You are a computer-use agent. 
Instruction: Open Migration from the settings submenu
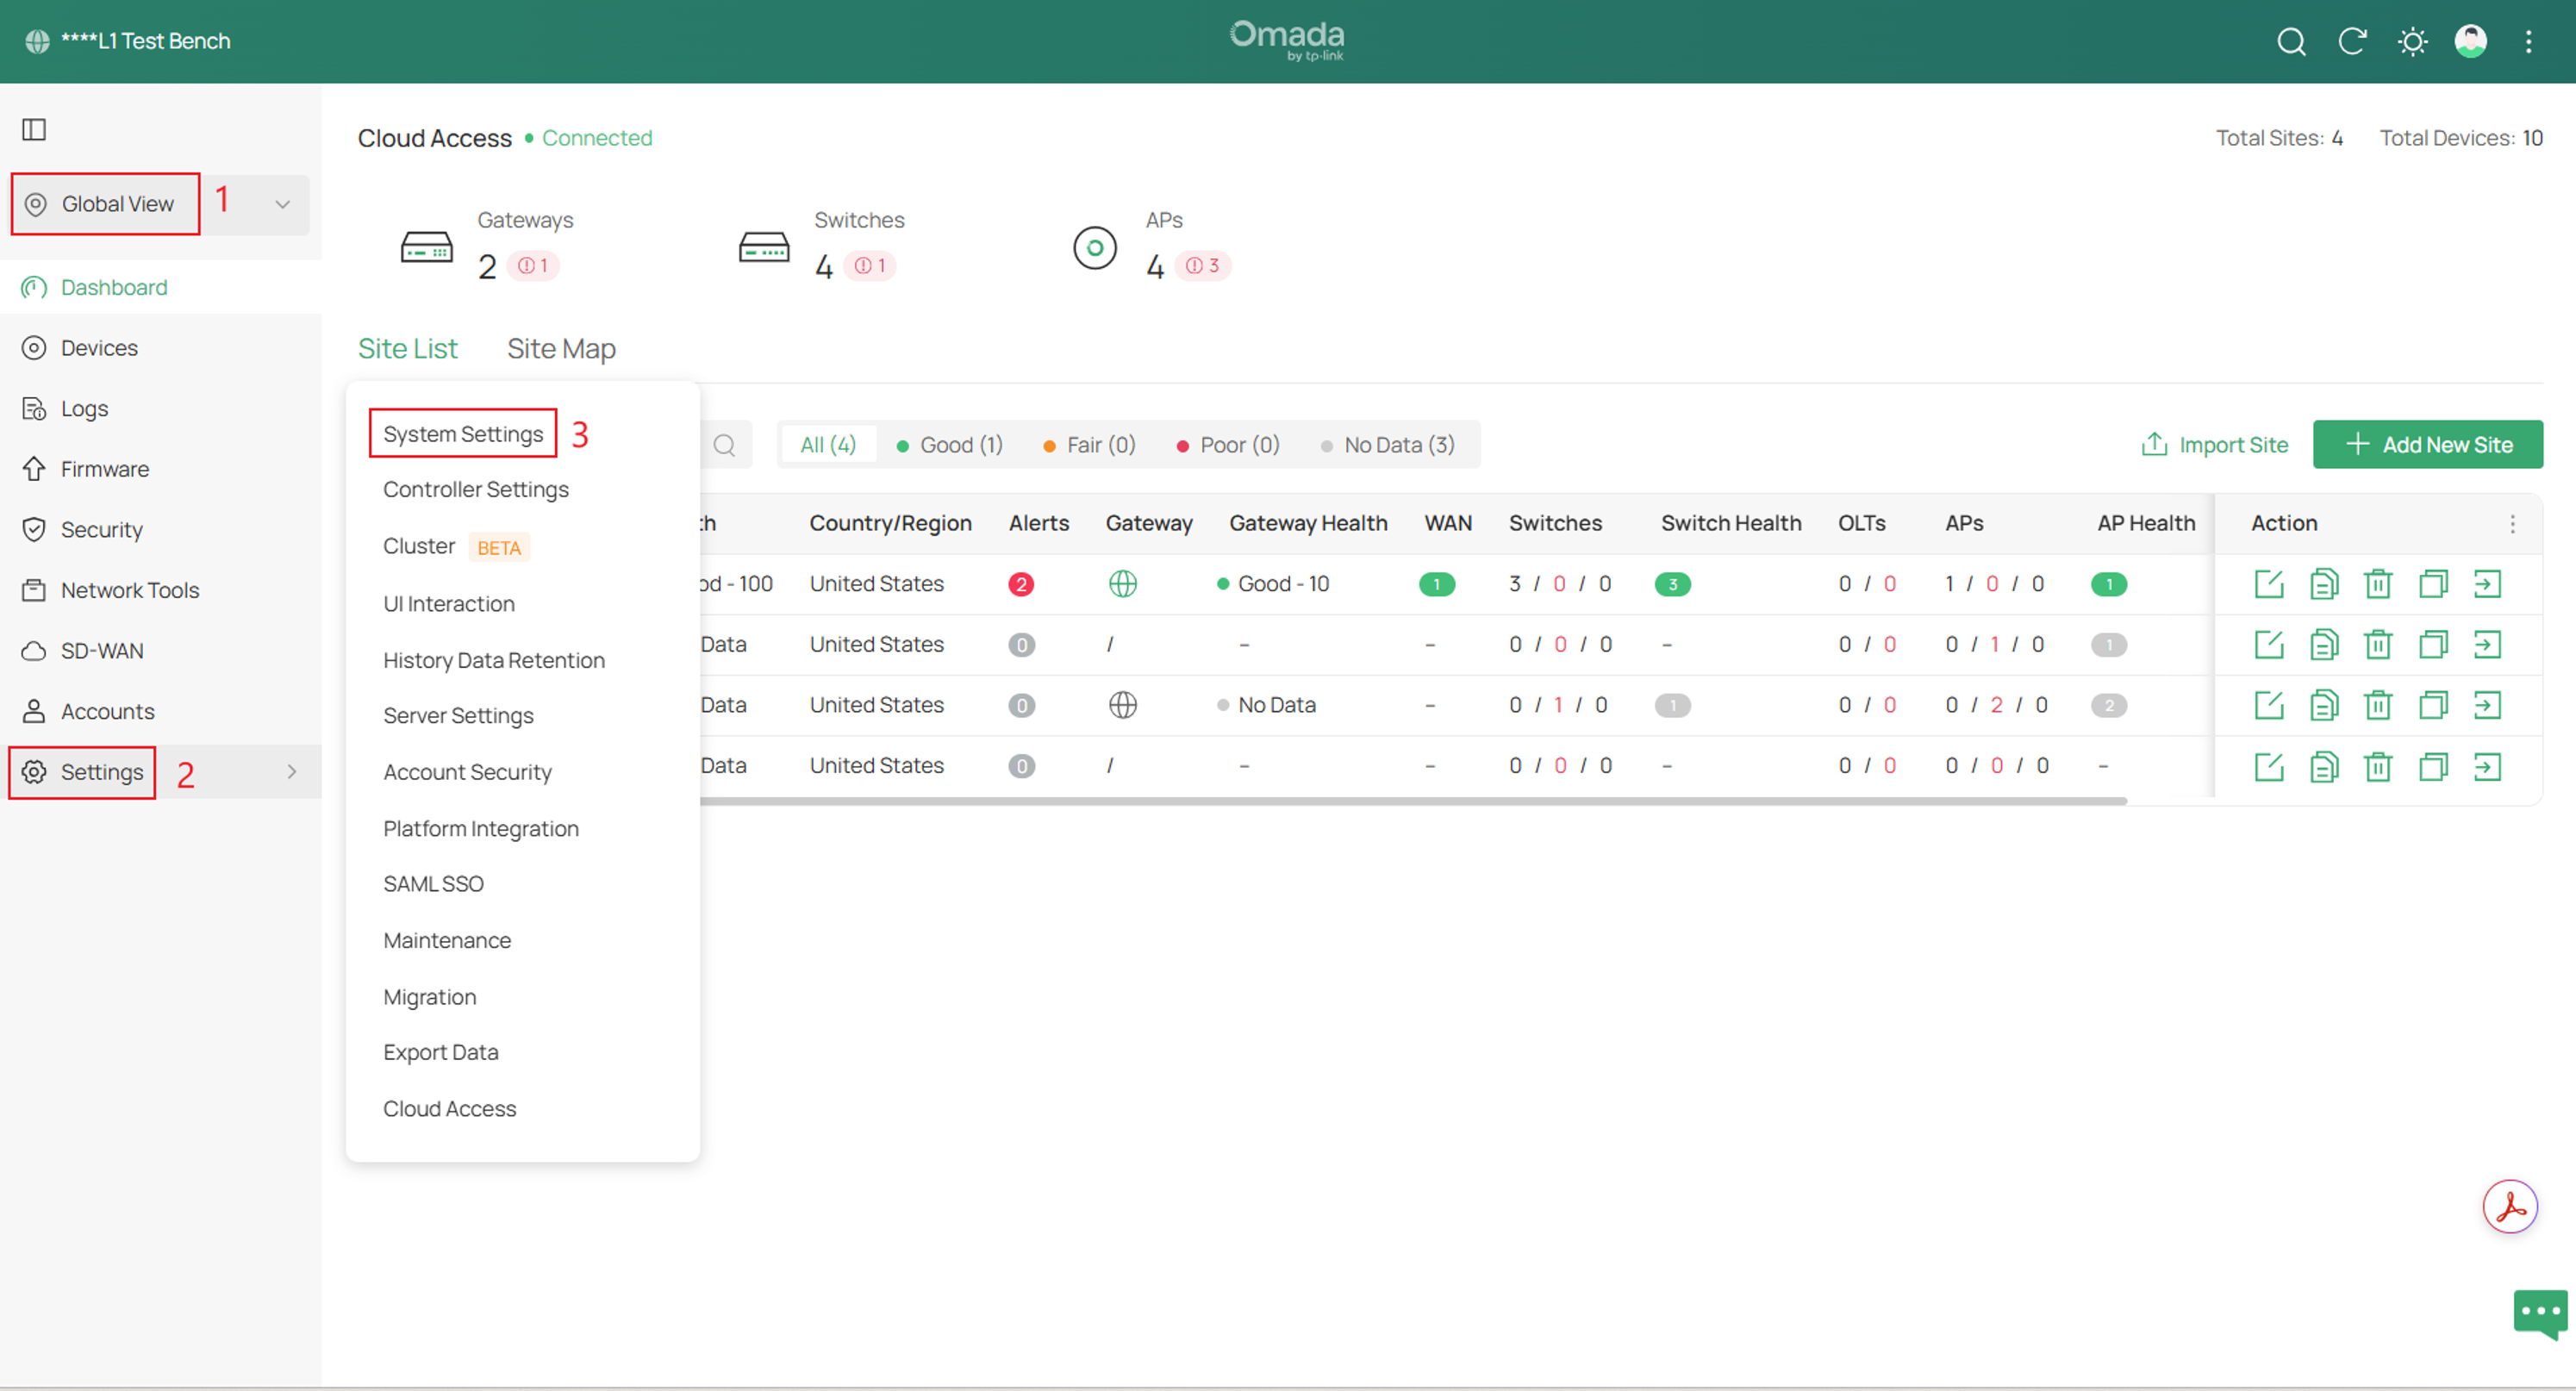(x=429, y=998)
